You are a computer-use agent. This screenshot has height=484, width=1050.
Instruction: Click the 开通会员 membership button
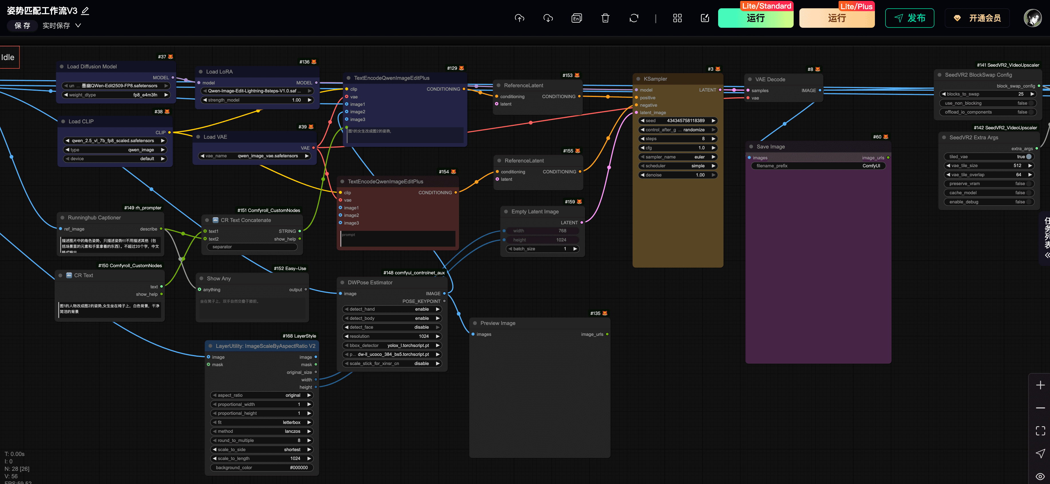977,18
